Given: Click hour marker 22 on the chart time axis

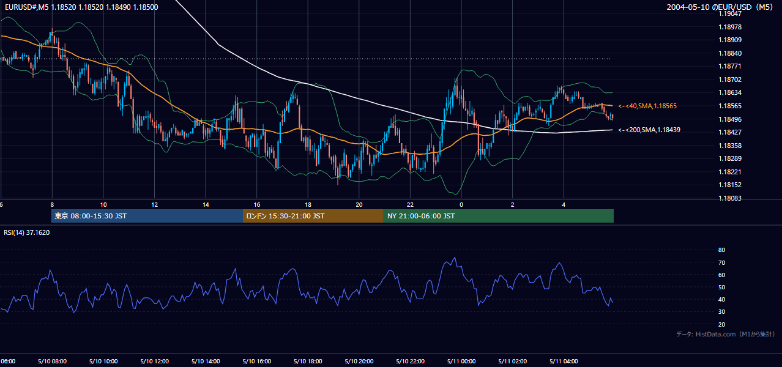Looking at the screenshot, I should [x=410, y=204].
